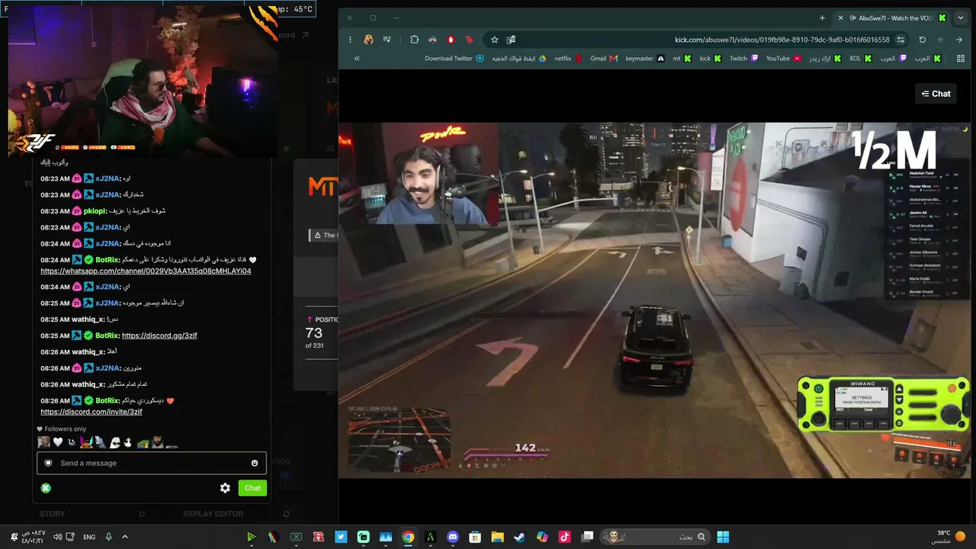This screenshot has height=549, width=976.
Task: Open Microsoft Store from the taskbar
Action: tap(475, 537)
